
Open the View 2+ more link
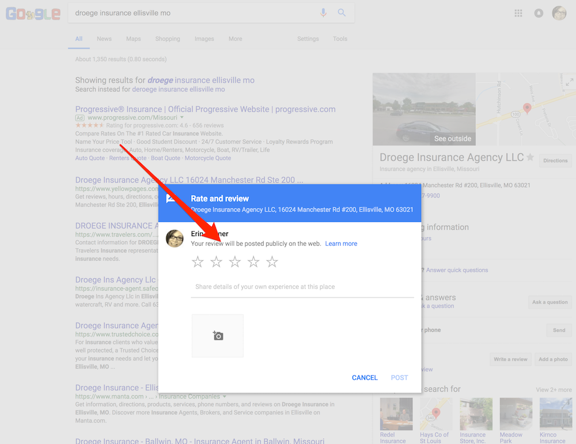(x=554, y=390)
